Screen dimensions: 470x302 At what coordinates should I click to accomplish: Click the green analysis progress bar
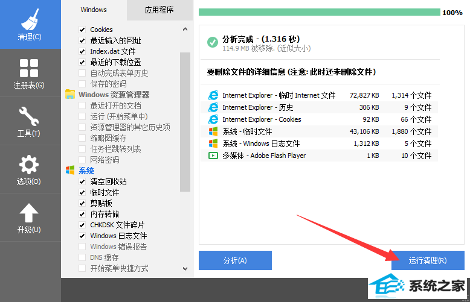point(320,12)
